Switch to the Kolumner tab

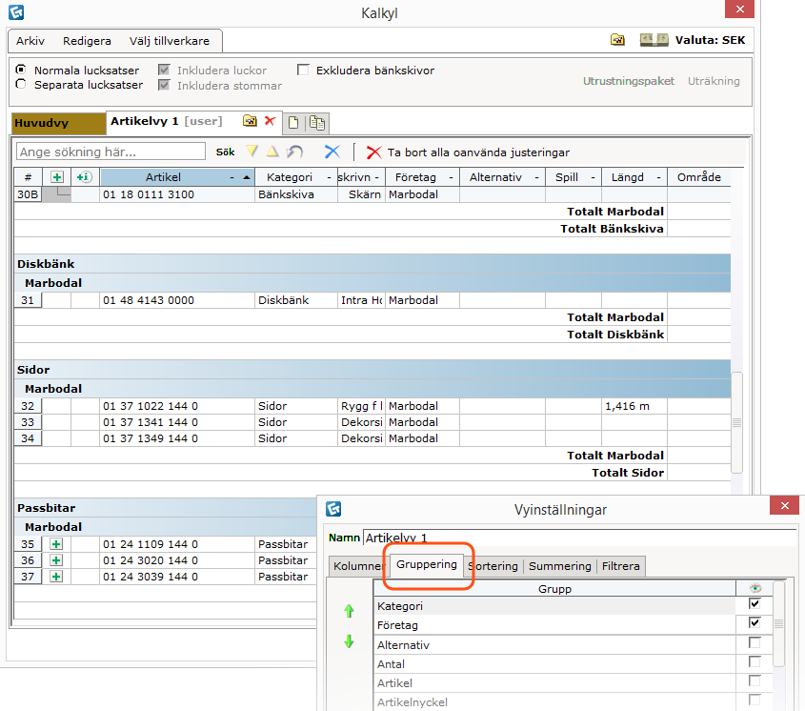tap(358, 566)
